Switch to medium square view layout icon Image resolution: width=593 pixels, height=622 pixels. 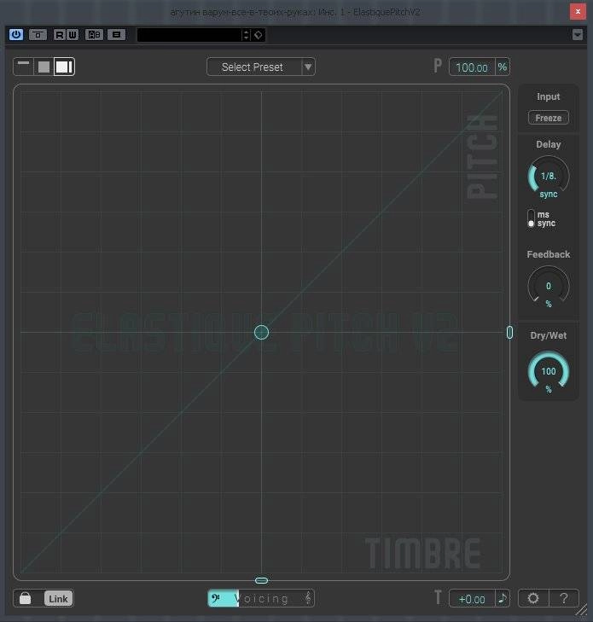coord(44,67)
